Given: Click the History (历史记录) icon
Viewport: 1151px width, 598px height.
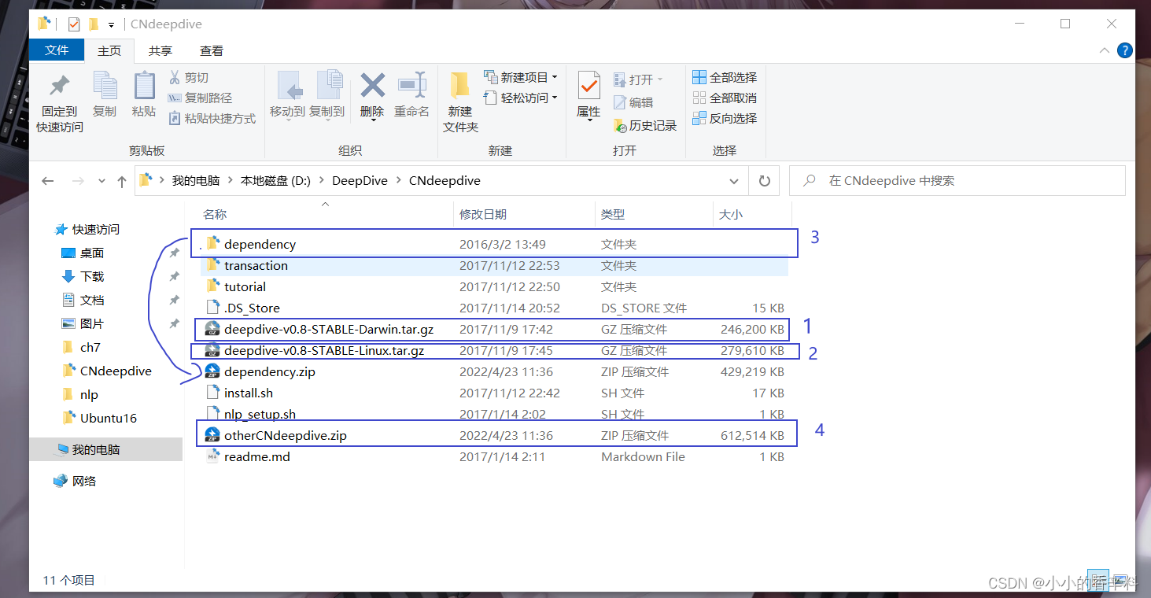Looking at the screenshot, I should coord(645,126).
